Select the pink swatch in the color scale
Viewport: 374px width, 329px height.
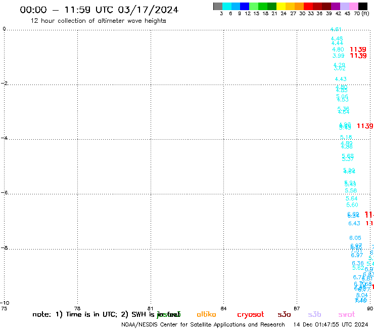[x=354, y=6]
